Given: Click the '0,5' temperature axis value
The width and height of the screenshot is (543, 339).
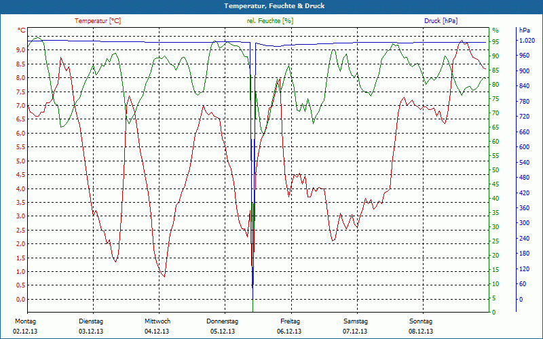Looking at the screenshot, I should [x=21, y=285].
